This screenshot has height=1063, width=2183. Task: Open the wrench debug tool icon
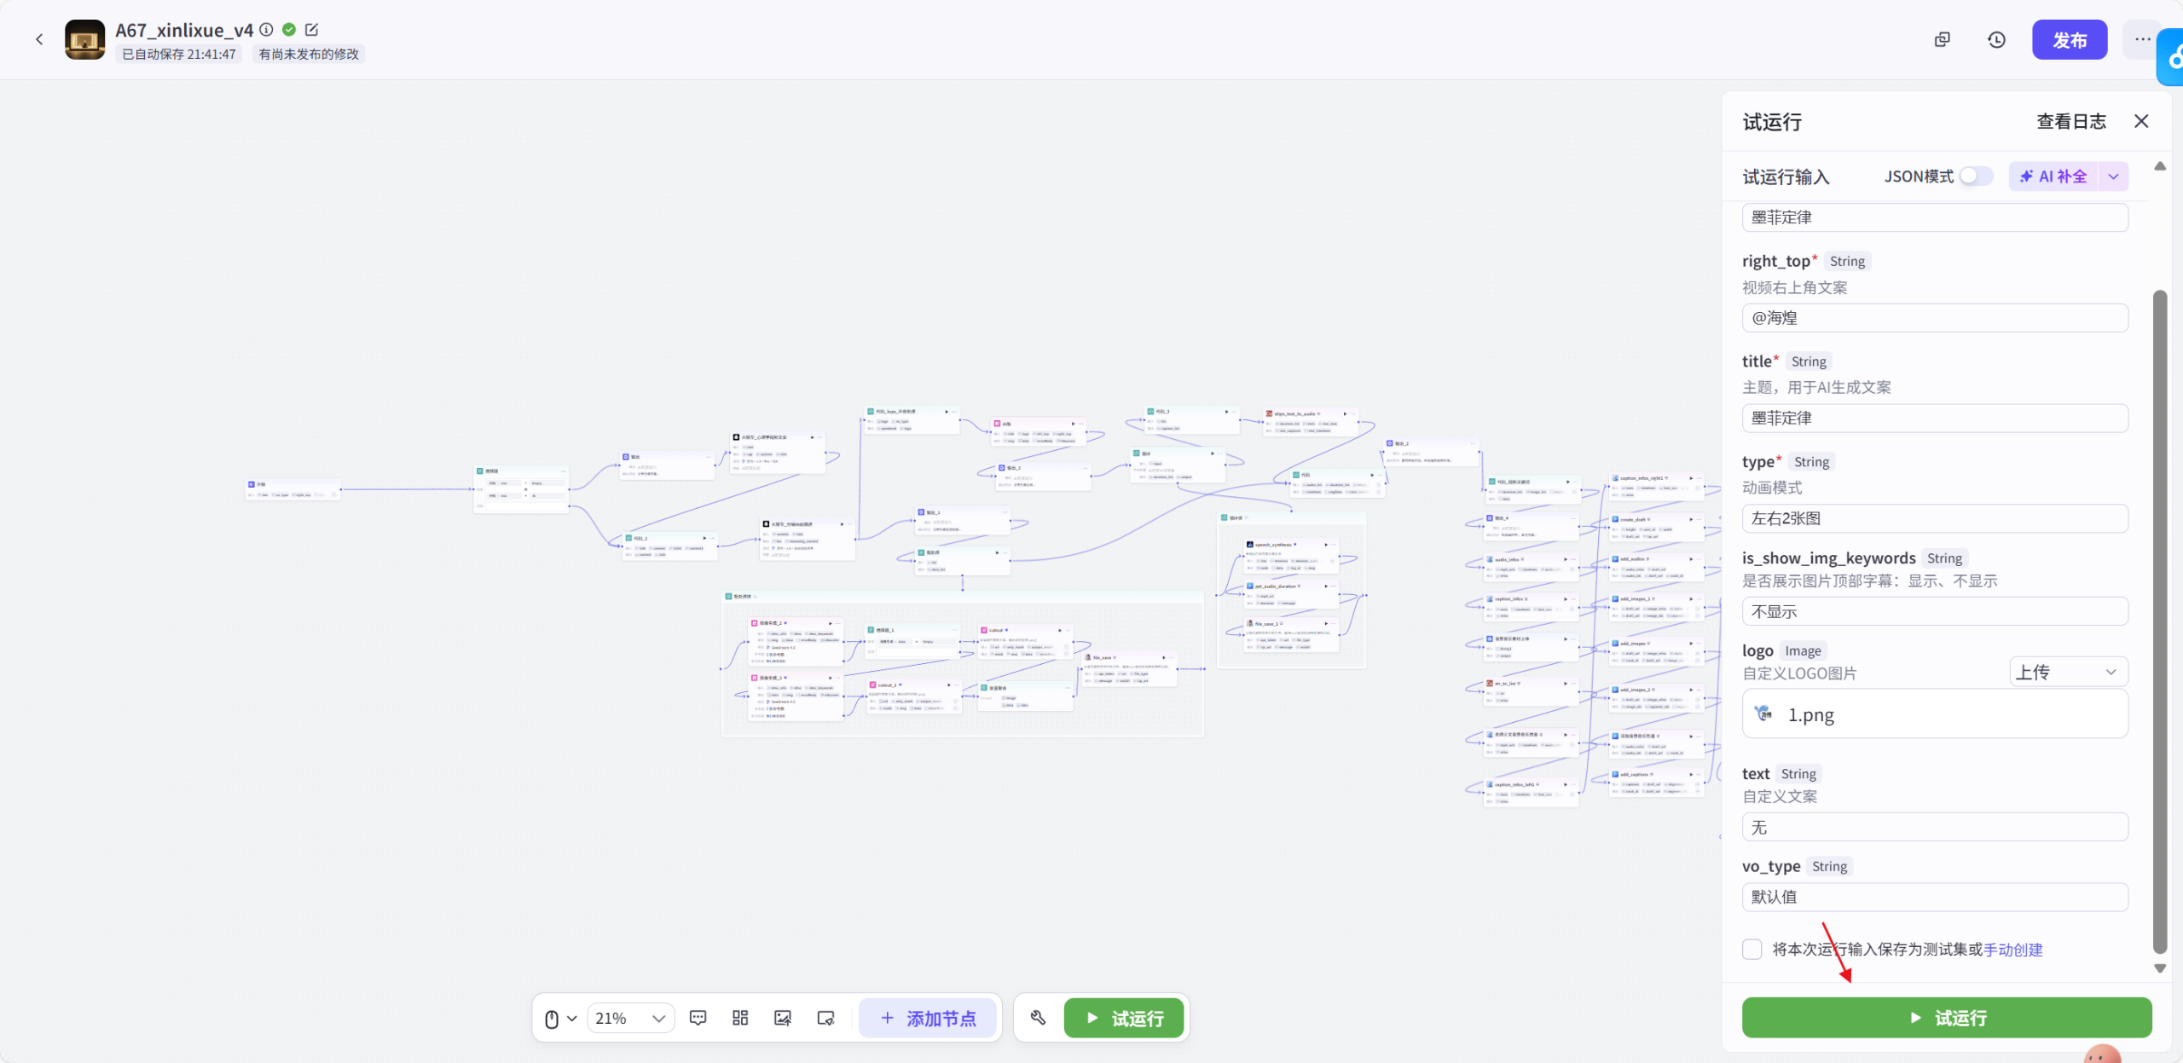(1038, 1018)
